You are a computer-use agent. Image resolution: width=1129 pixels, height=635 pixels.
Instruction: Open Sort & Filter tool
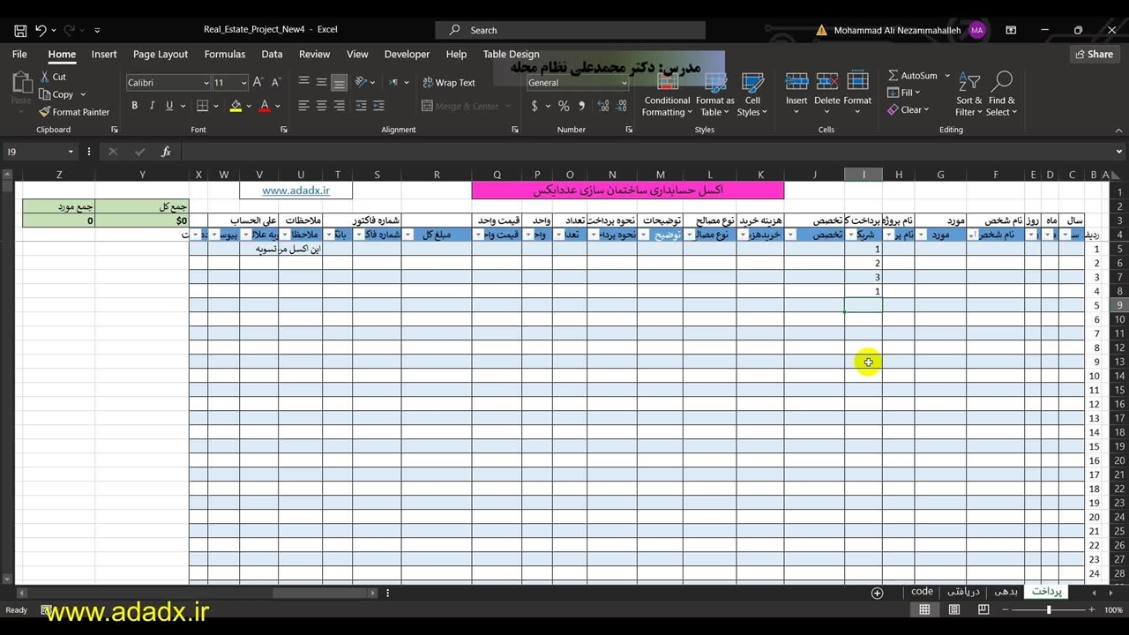tap(968, 93)
